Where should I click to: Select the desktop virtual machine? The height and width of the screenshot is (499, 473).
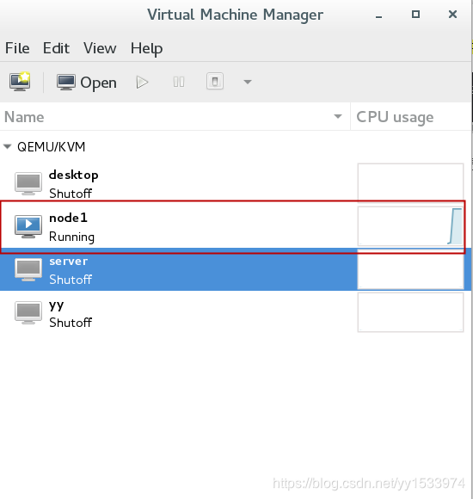click(236, 184)
